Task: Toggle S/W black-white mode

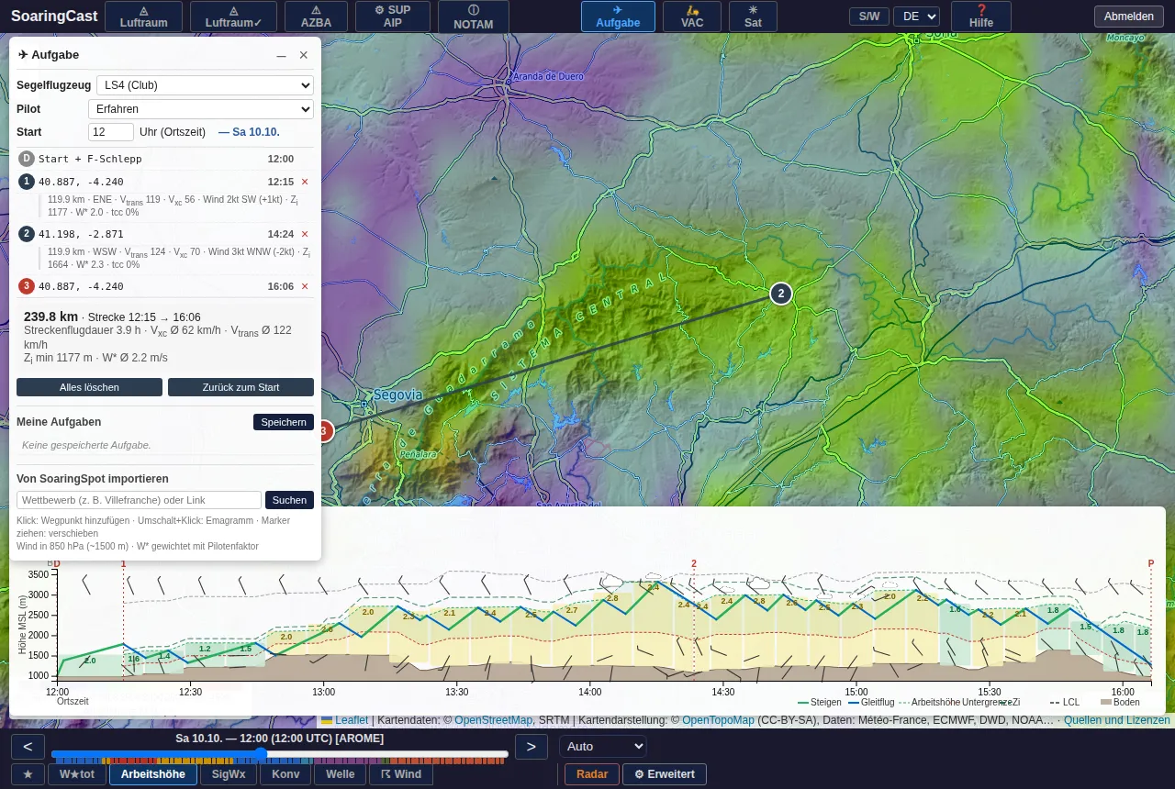Action: (x=868, y=17)
